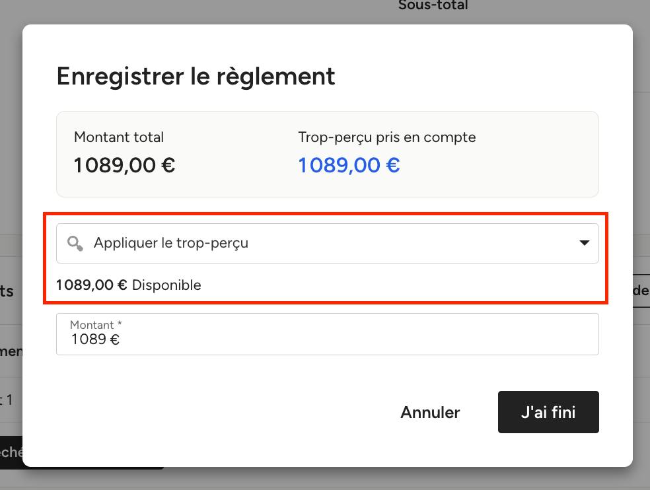Click the 1089,00 € Disponible helper text
The width and height of the screenshot is (650, 490).
129,285
